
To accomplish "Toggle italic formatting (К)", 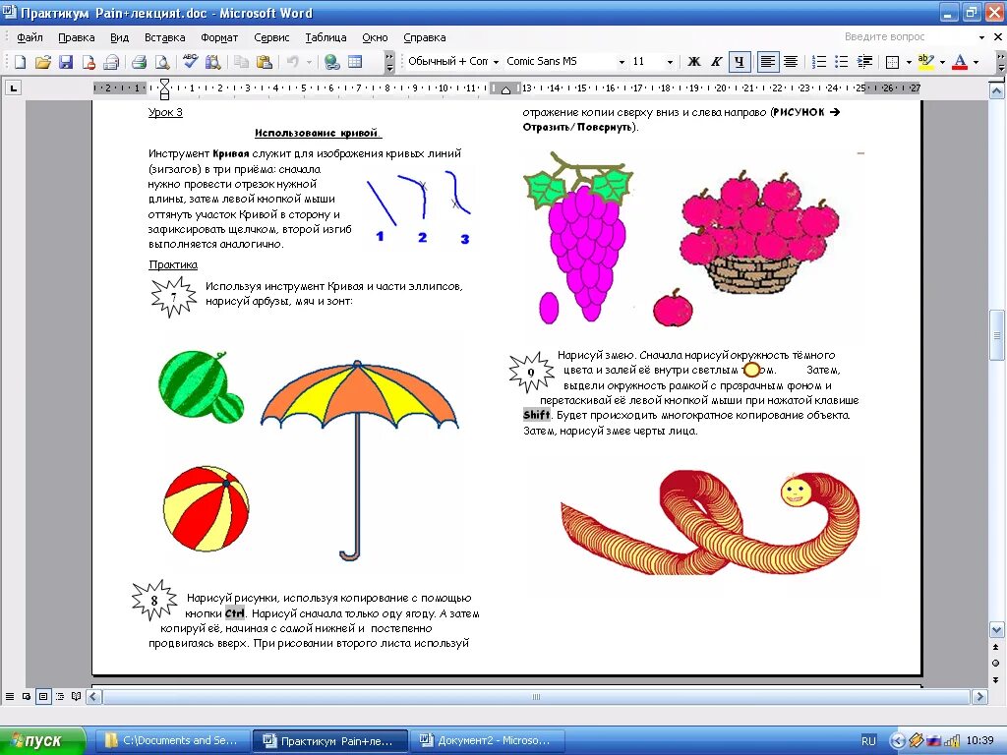I will click(x=716, y=62).
